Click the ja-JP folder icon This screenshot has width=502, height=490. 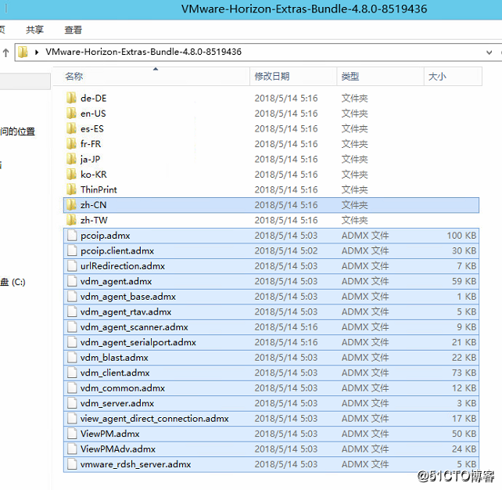click(71, 159)
